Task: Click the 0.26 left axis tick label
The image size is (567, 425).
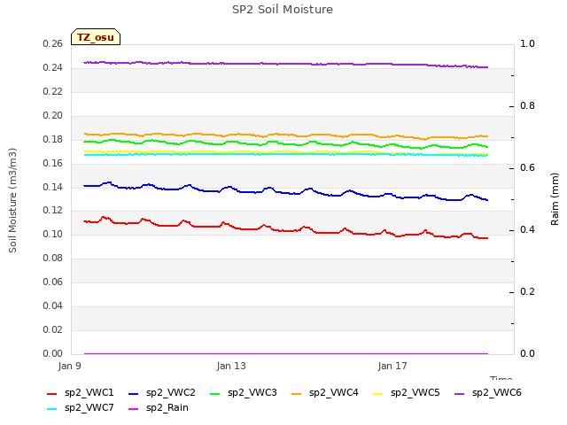Action: coord(53,44)
